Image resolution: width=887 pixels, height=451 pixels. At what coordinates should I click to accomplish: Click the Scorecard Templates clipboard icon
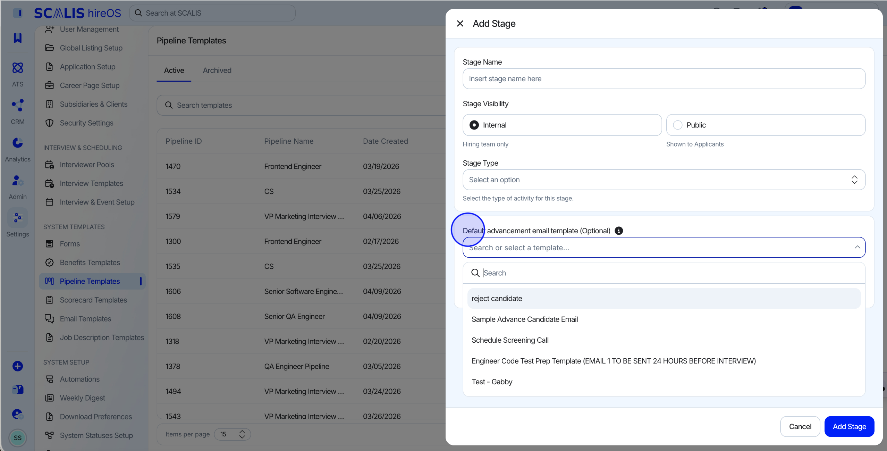(x=50, y=300)
